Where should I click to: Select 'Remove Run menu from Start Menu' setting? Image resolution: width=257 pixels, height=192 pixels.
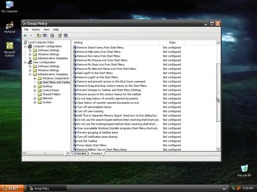(98, 56)
